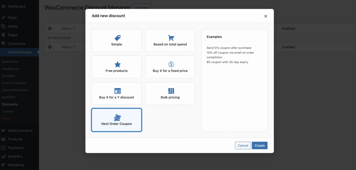Choose the shopping cart total spend icon
356x170 pixels.
point(171,38)
